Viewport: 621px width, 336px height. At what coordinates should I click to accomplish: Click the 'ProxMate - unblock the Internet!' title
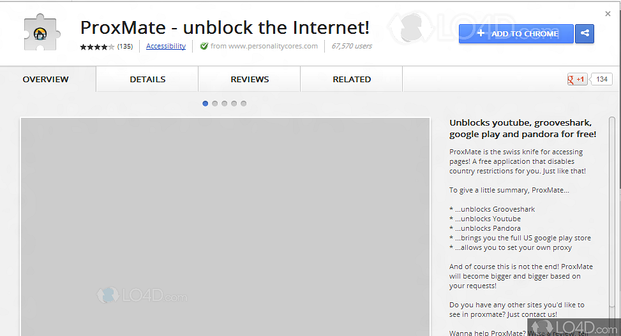coord(225,27)
